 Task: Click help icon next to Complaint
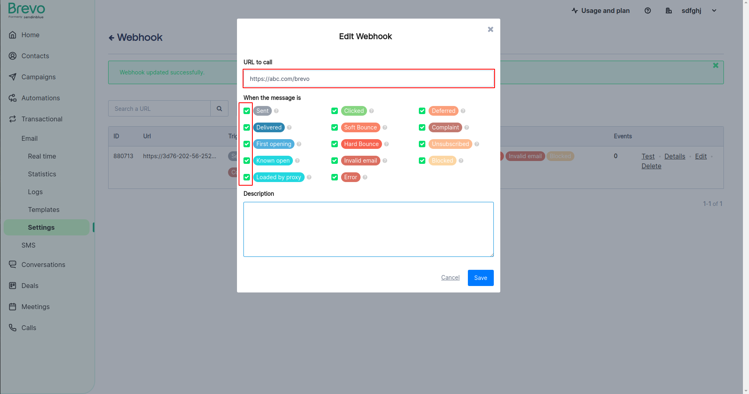pyautogui.click(x=467, y=127)
